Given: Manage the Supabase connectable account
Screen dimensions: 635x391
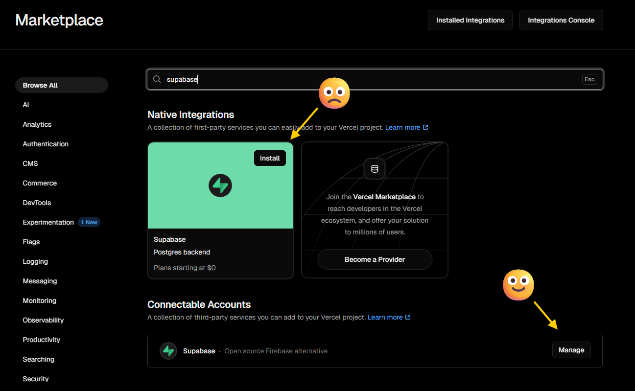Looking at the screenshot, I should point(571,350).
